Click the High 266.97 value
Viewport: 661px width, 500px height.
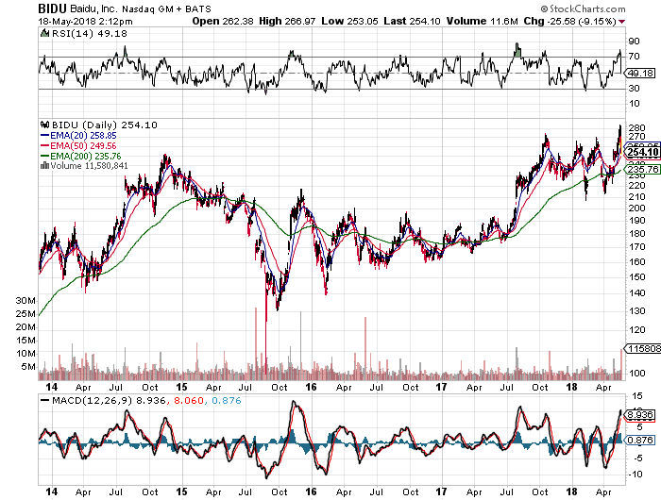pos(287,21)
